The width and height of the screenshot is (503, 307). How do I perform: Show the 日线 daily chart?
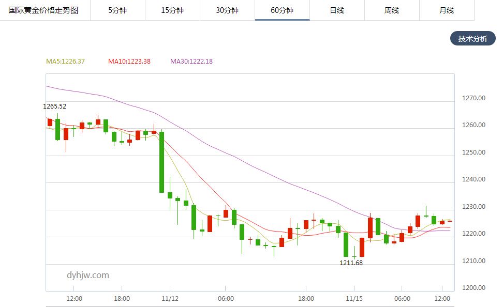(x=337, y=10)
